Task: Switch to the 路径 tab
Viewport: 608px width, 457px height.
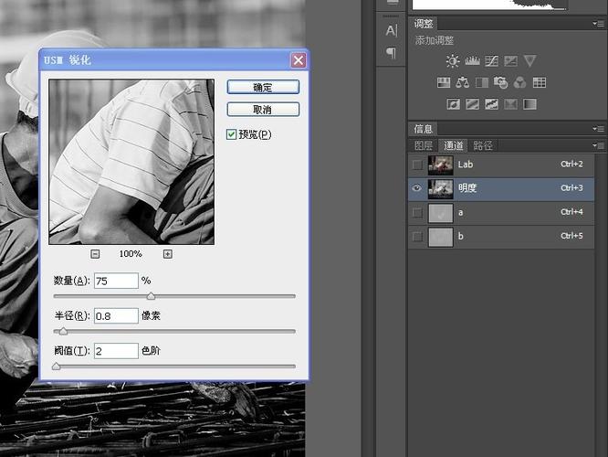Action: coord(483,145)
